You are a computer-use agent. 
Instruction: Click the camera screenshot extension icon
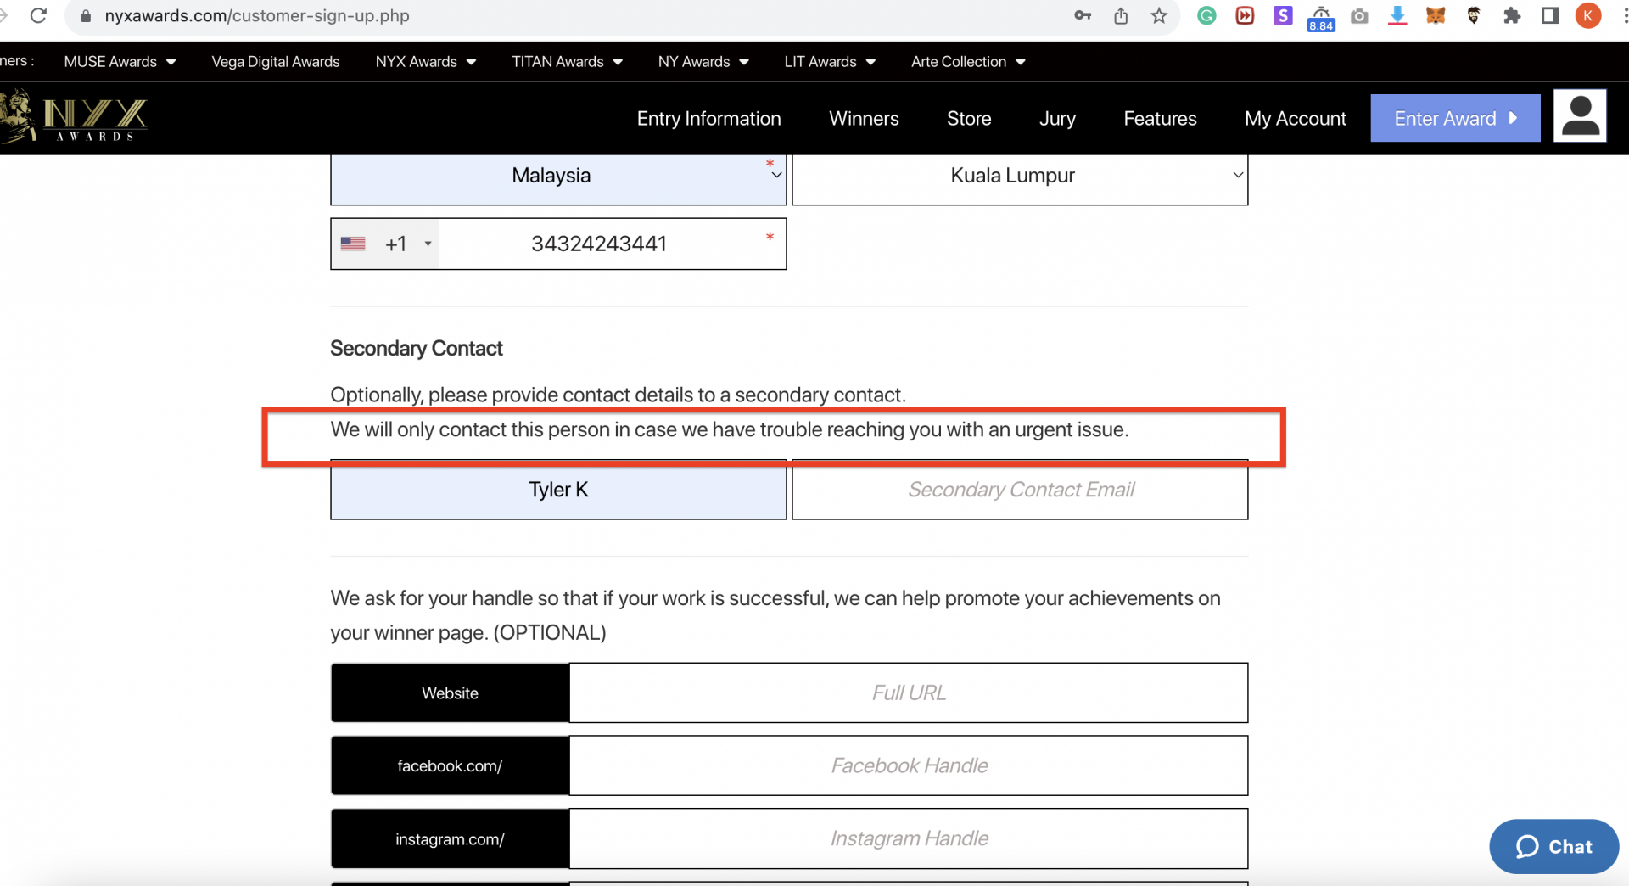(x=1359, y=16)
